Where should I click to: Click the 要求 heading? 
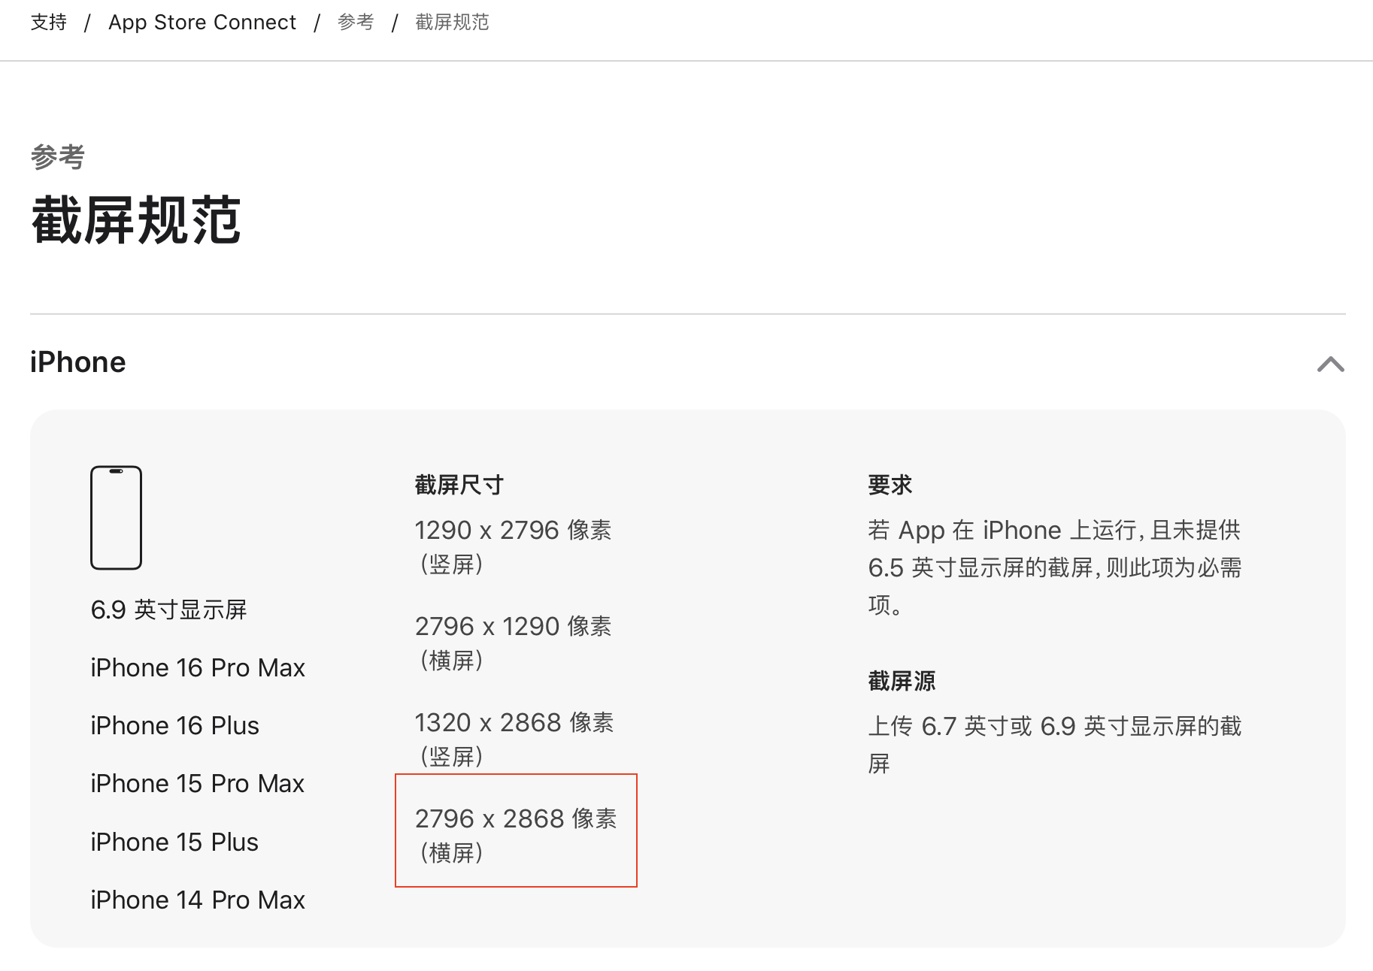[890, 485]
